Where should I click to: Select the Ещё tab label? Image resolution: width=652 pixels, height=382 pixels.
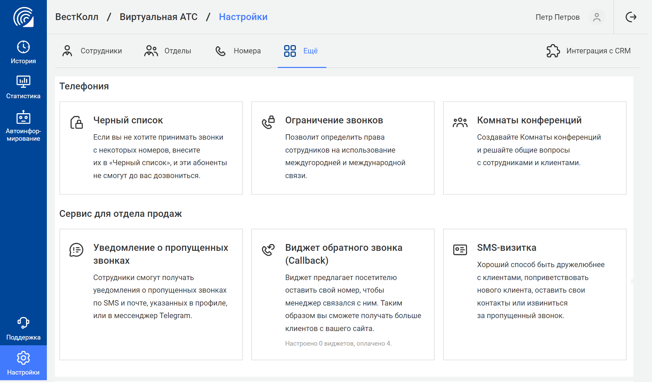coord(310,51)
